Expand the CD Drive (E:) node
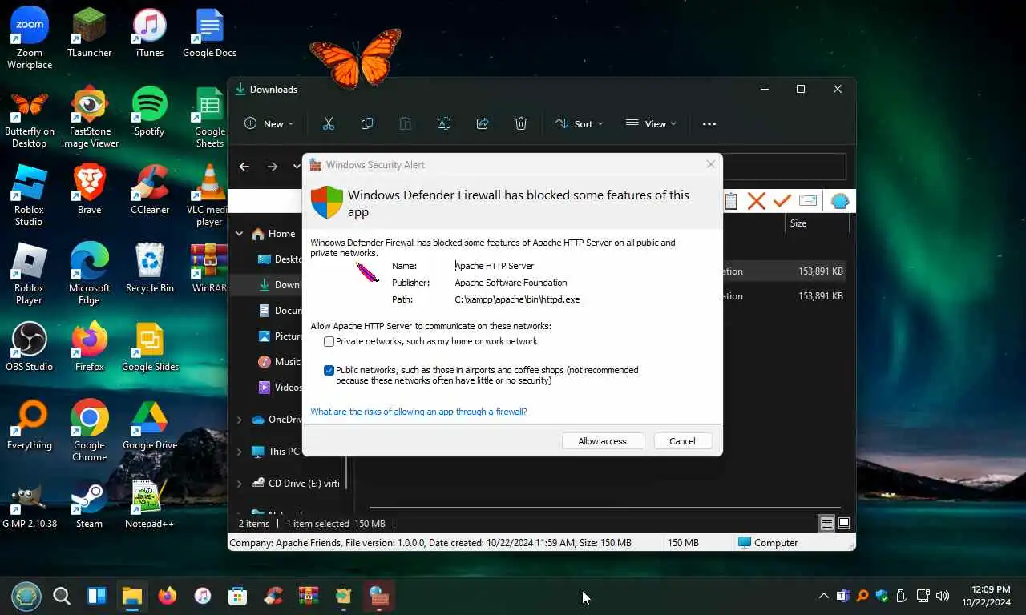Image resolution: width=1026 pixels, height=615 pixels. pos(239,483)
